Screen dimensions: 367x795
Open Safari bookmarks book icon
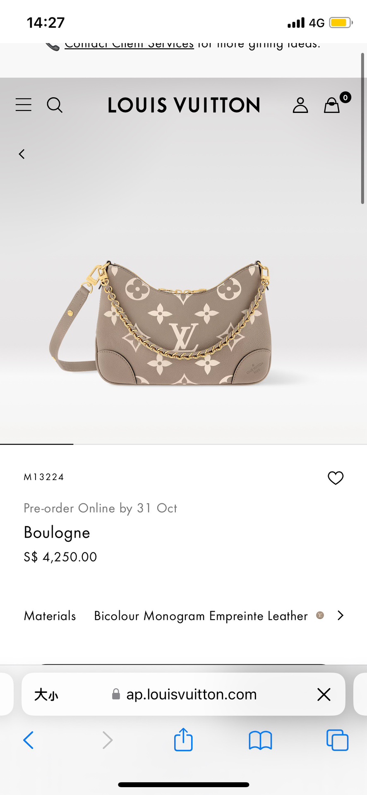pyautogui.click(x=260, y=740)
